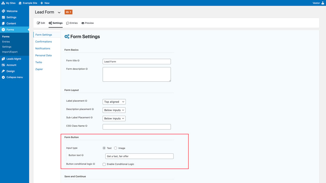The width and height of the screenshot is (326, 183).
Task: Open the Sub-Label Placement dropdown
Action: pyautogui.click(x=114, y=118)
